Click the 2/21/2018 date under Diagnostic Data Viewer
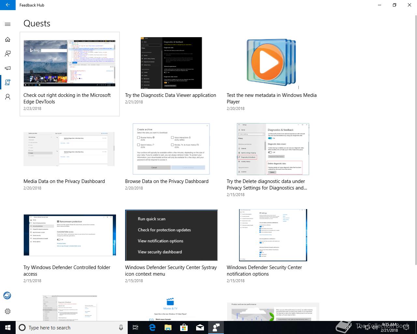Screen dimensions: 417x334 (x=134, y=102)
